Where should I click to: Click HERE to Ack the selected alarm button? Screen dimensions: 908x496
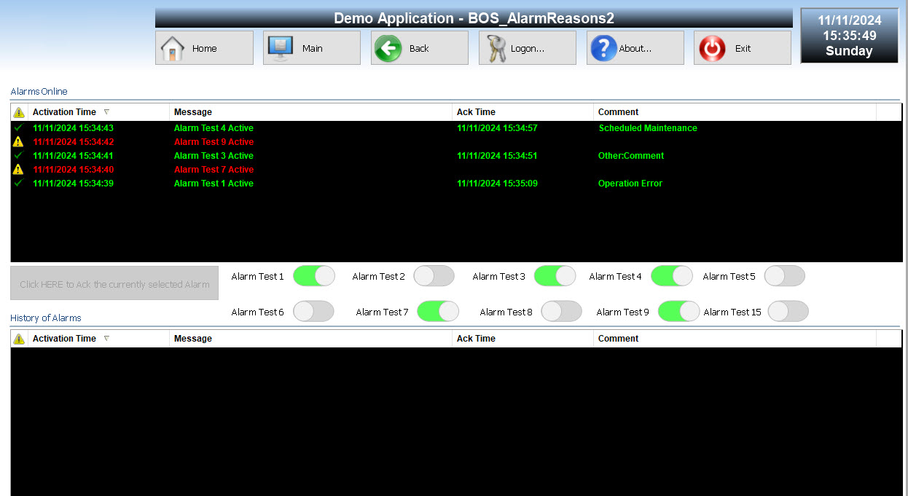[x=114, y=284]
